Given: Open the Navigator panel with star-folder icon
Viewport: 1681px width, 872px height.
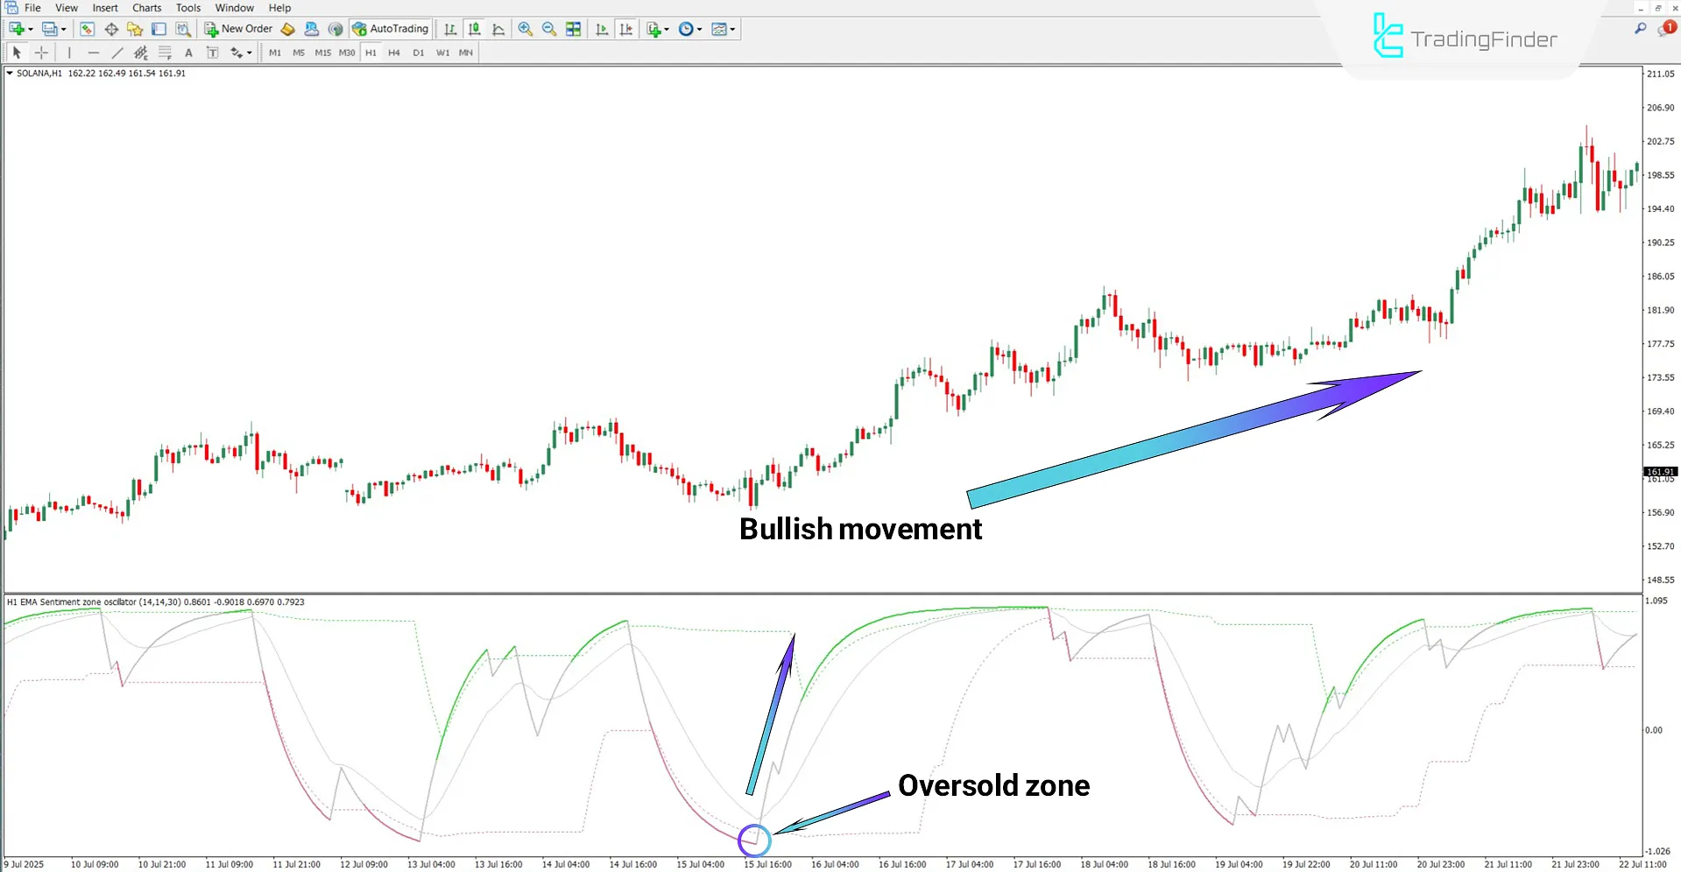Looking at the screenshot, I should tap(135, 29).
